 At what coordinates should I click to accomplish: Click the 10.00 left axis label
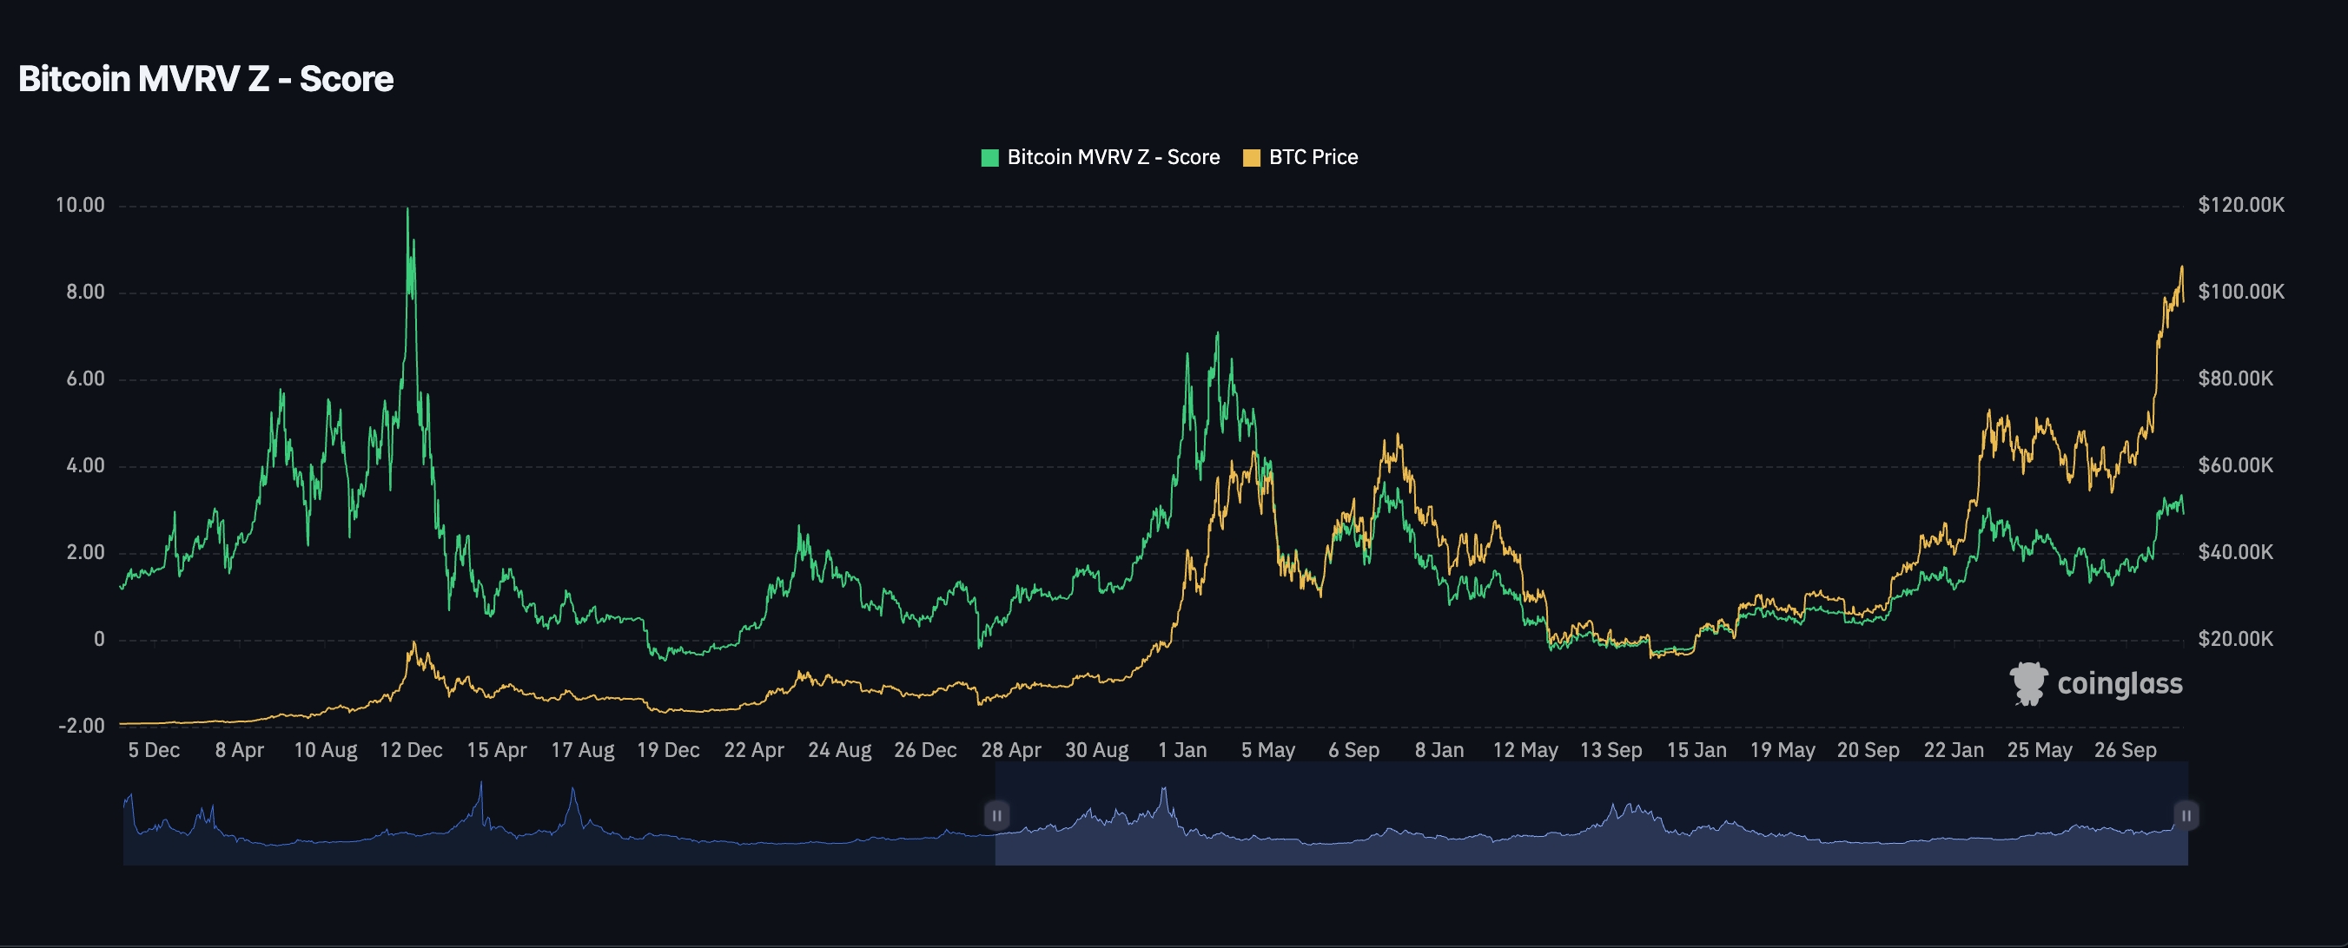(x=80, y=205)
